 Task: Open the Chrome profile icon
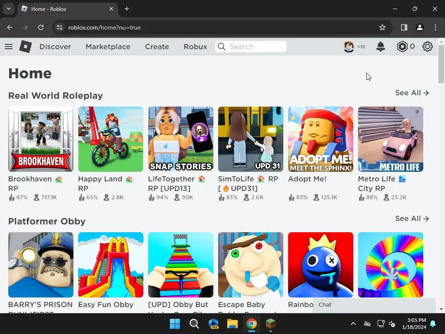(x=419, y=27)
